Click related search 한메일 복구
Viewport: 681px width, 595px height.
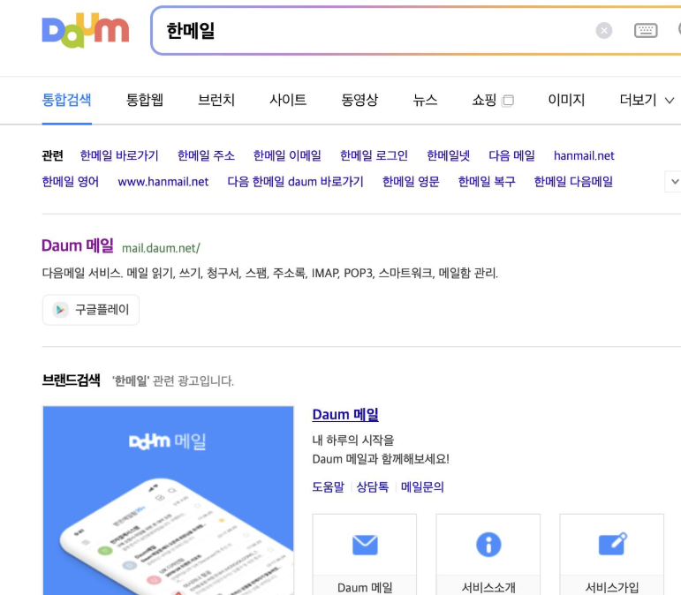click(x=487, y=182)
